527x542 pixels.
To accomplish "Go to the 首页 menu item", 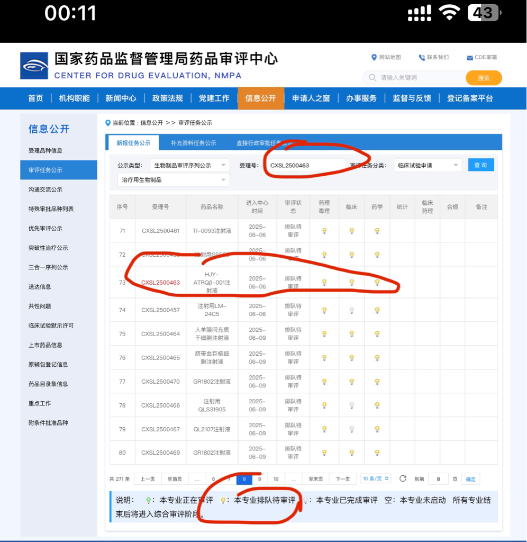I will tap(35, 98).
